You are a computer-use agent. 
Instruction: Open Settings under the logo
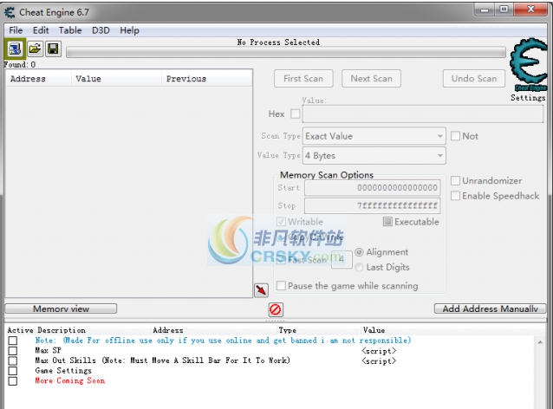pos(528,98)
